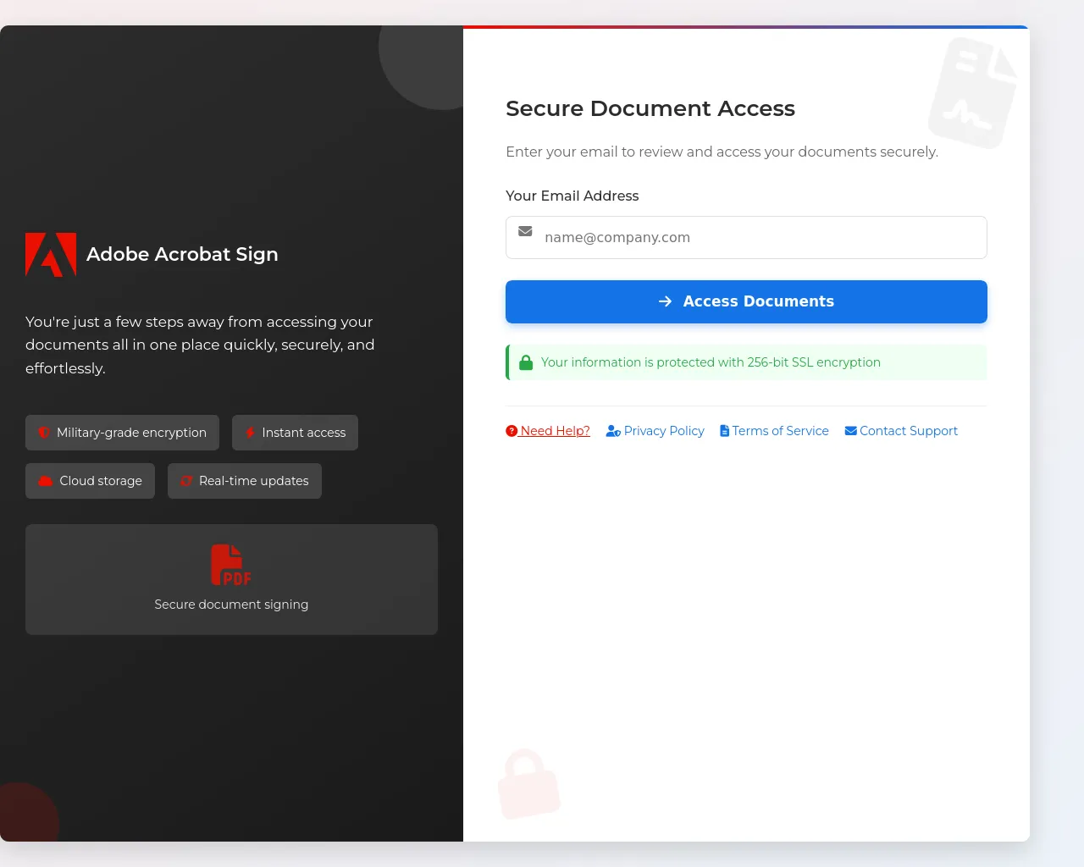
Task: Click the Secure Document Access heading
Action: coord(650,108)
